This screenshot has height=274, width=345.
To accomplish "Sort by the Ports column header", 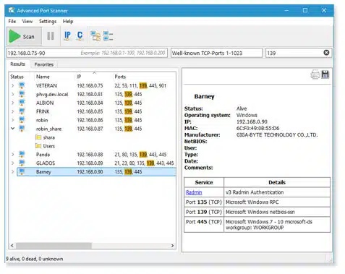I will 120,77.
